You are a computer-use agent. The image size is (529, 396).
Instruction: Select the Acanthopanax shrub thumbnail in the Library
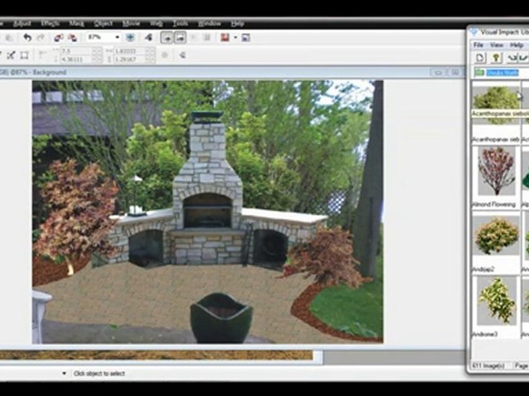pos(496,105)
